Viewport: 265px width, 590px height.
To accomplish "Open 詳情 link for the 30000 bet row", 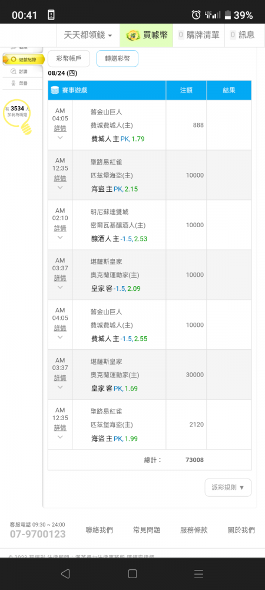I will (60, 378).
